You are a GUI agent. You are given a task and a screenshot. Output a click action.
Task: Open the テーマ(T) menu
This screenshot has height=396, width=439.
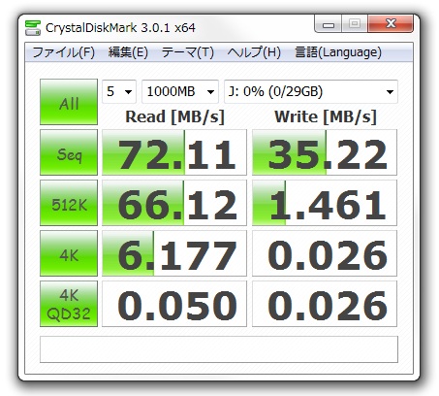tap(188, 52)
